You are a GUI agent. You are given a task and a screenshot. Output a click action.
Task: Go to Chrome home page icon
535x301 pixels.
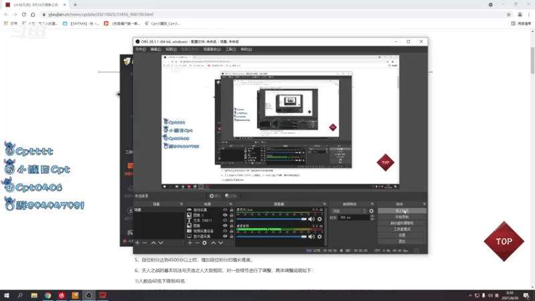tap(33, 14)
